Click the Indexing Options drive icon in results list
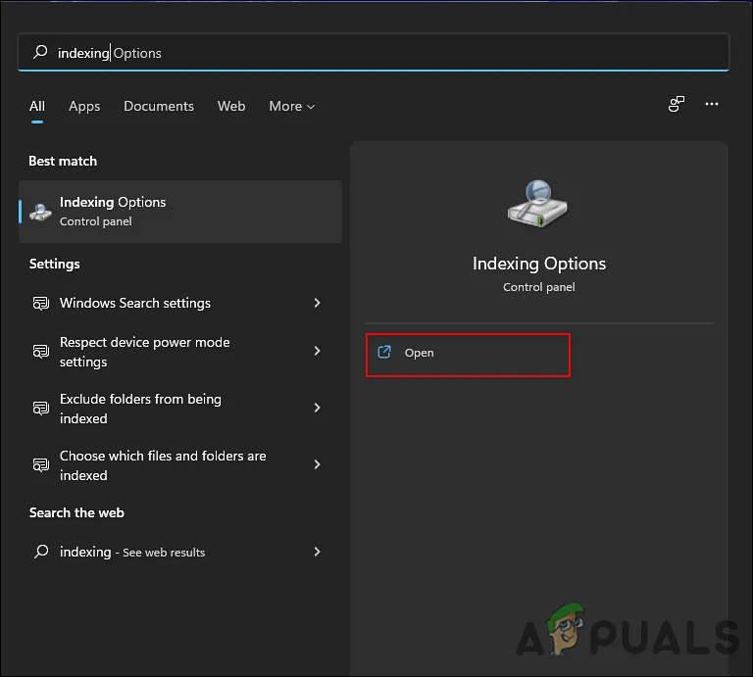 click(40, 212)
